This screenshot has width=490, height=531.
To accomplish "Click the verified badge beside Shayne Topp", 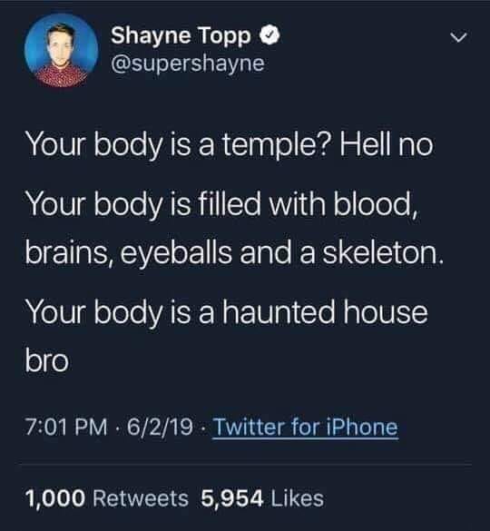I will [x=269, y=35].
